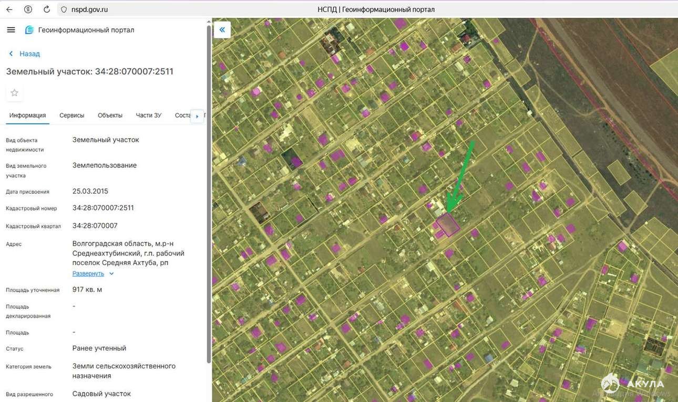Viewport: 678px width, 402px height.
Task: Open the hamburger menu of the portal
Action: coord(11,30)
